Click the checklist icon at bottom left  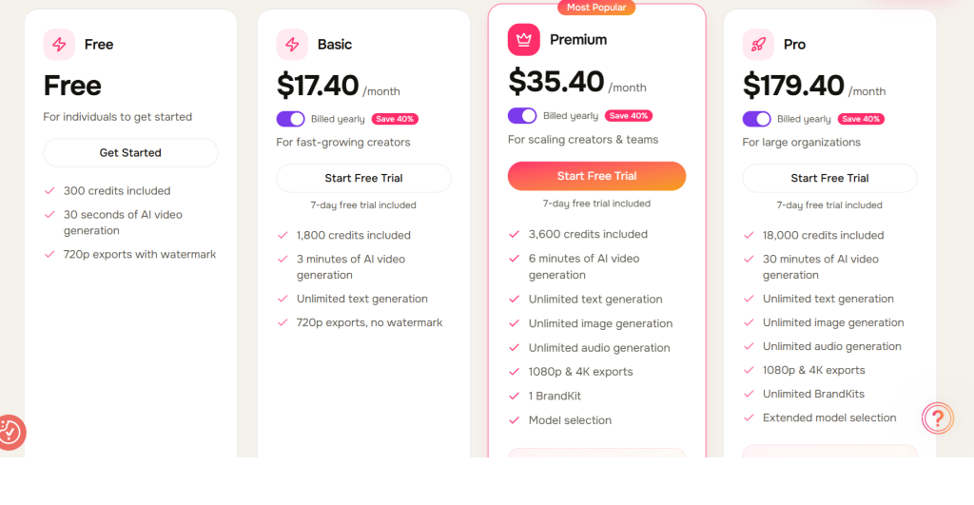tap(10, 433)
